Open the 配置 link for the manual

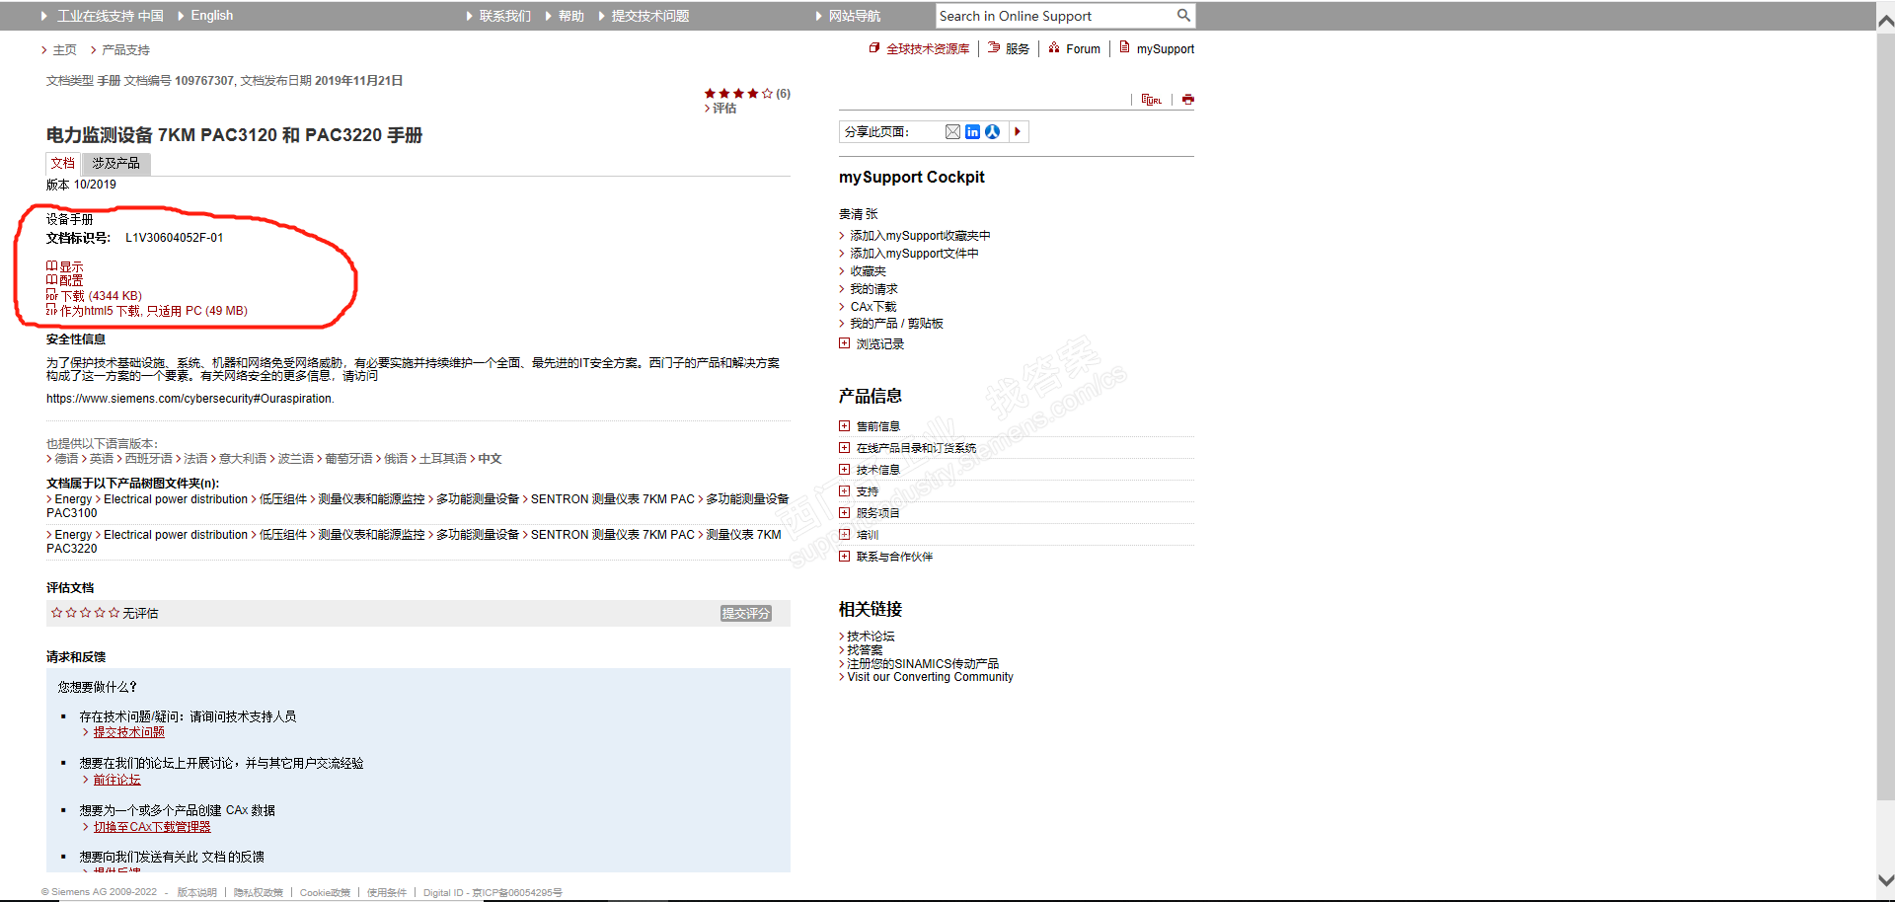click(71, 280)
